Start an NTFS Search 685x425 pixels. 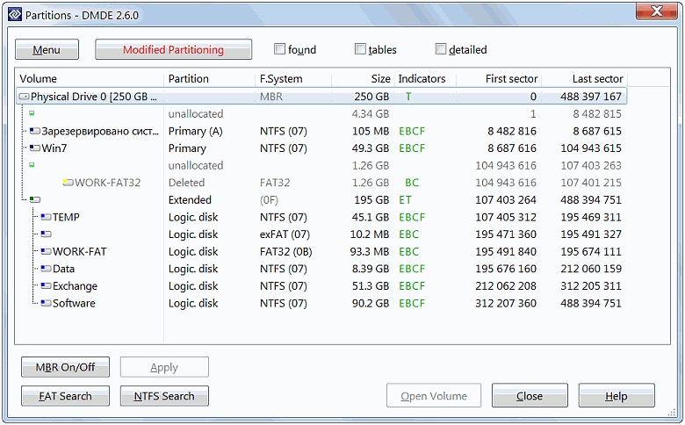click(164, 396)
